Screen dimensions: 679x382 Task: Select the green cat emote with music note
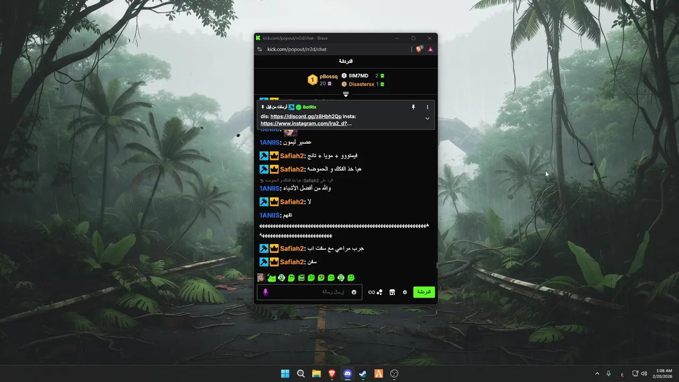(x=272, y=277)
